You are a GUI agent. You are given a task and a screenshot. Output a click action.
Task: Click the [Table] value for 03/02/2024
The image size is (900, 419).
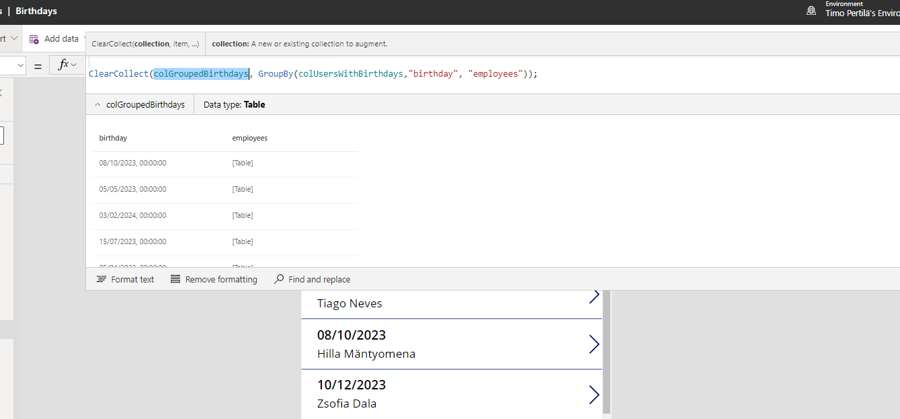coord(243,215)
